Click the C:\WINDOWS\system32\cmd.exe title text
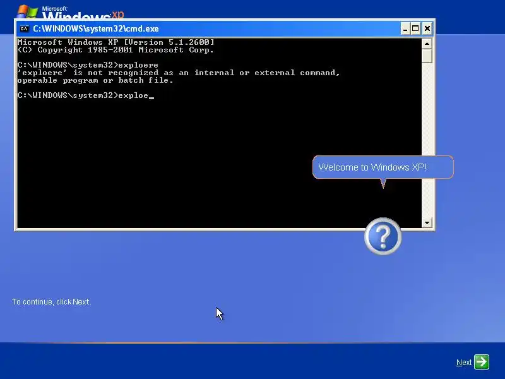 96,28
